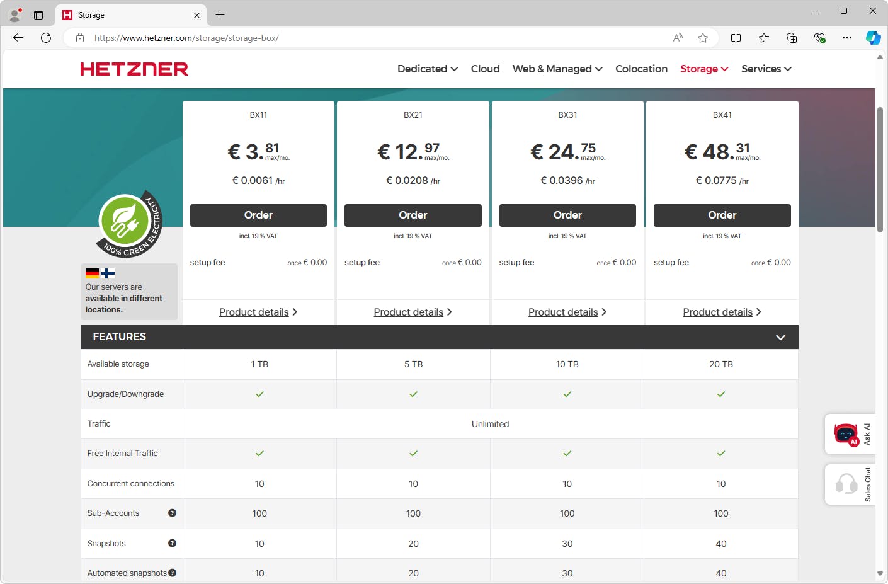Go back to the previous page
This screenshot has width=888, height=584.
(x=18, y=38)
